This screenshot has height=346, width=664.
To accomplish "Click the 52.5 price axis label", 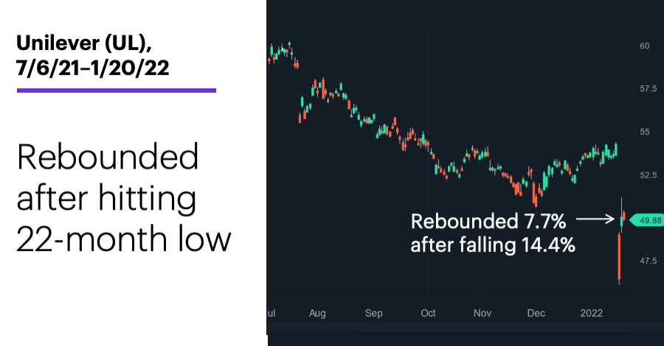I will pyautogui.click(x=649, y=175).
